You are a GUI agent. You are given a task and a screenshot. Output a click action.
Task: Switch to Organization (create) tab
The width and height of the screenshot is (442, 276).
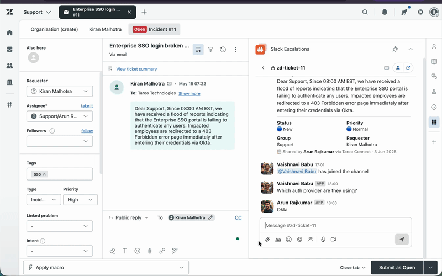point(54,29)
